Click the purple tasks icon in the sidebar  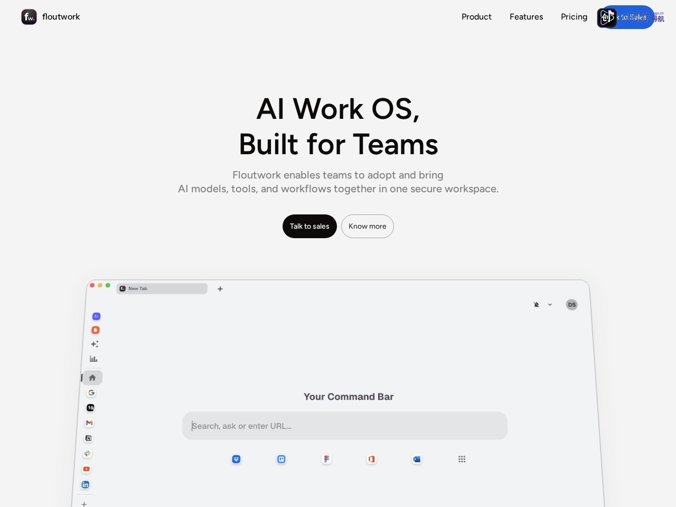pos(96,316)
